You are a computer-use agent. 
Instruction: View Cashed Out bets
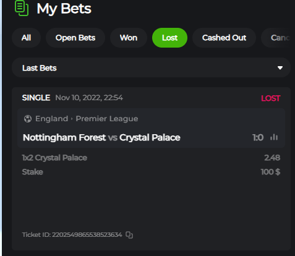(224, 38)
